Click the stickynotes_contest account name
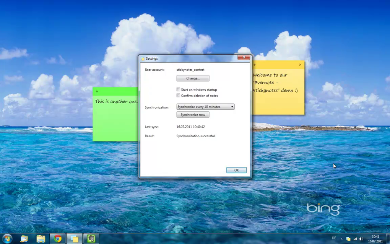390x244 pixels. [x=190, y=70]
